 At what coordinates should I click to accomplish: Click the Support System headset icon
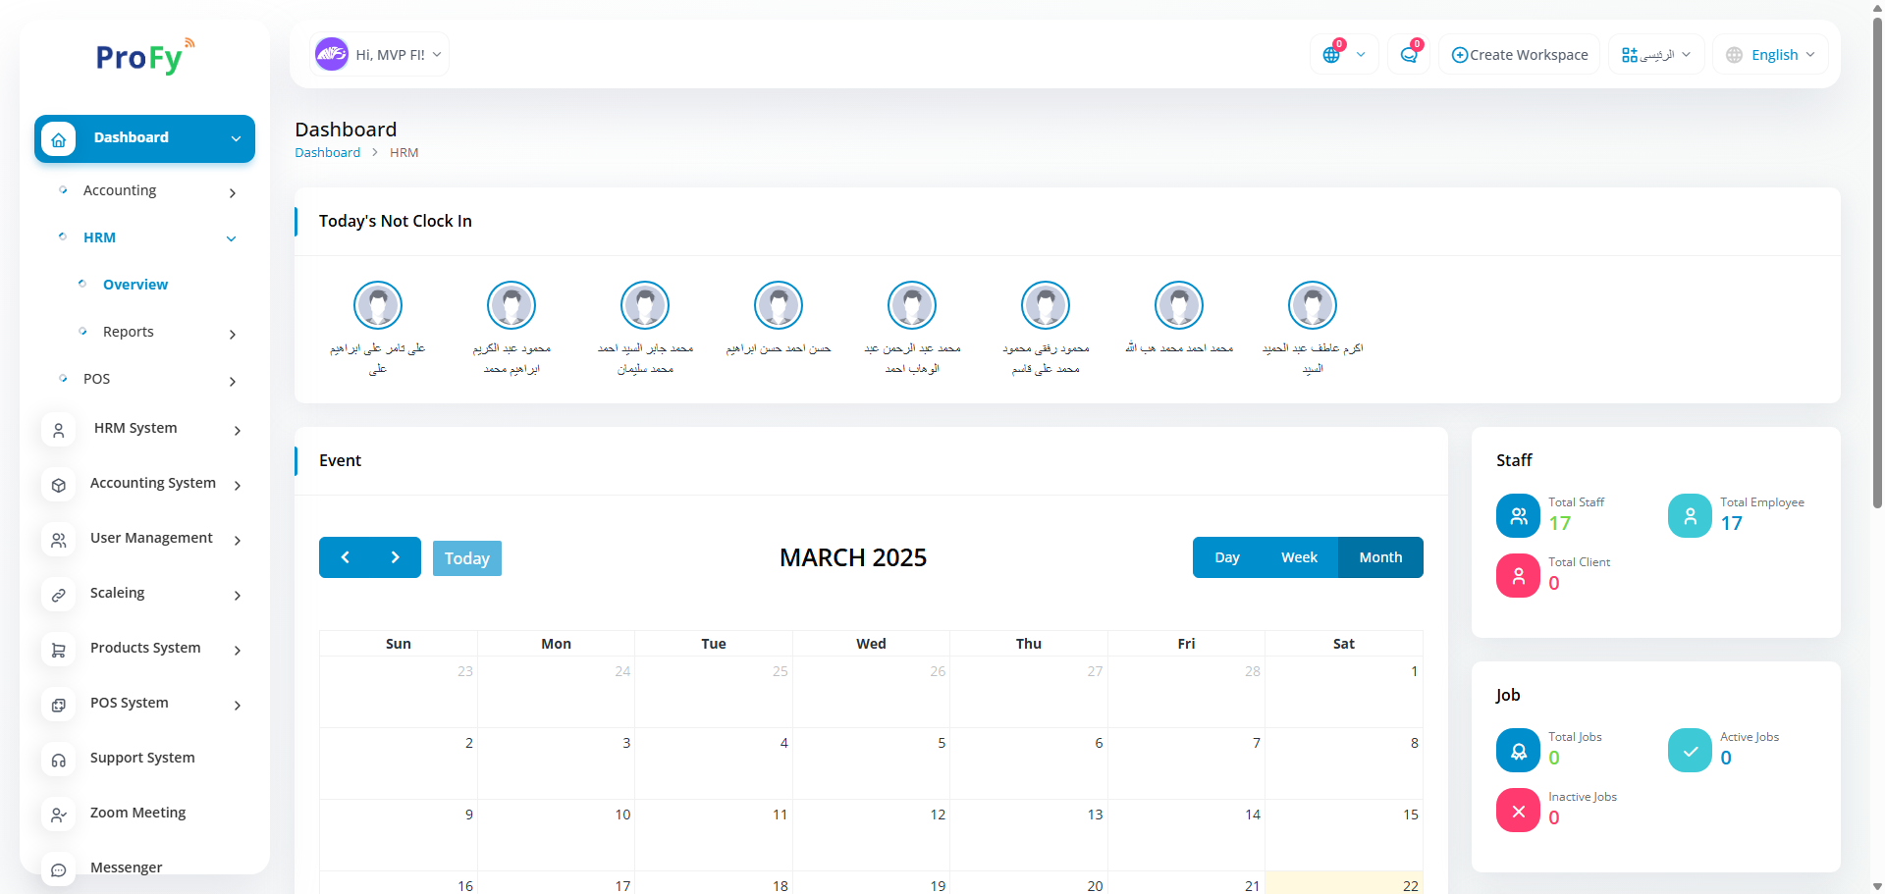pos(59,760)
